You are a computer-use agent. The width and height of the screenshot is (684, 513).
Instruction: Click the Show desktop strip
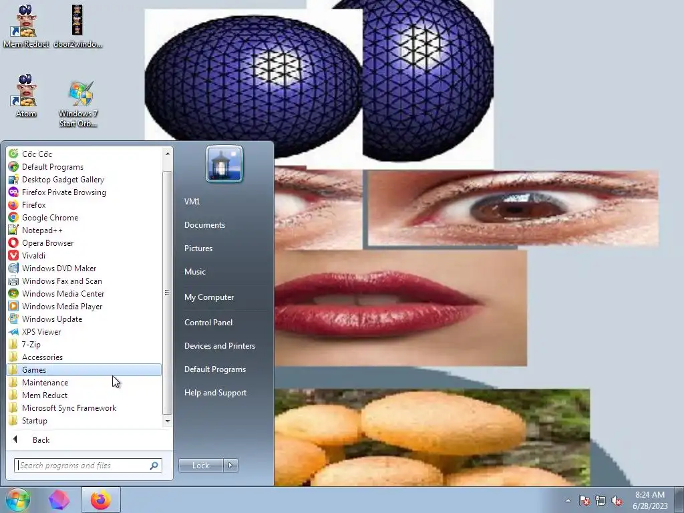(x=679, y=500)
